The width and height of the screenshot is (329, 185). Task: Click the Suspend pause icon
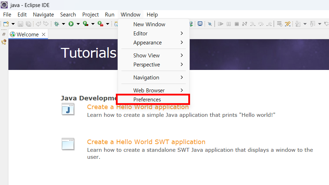(229, 24)
